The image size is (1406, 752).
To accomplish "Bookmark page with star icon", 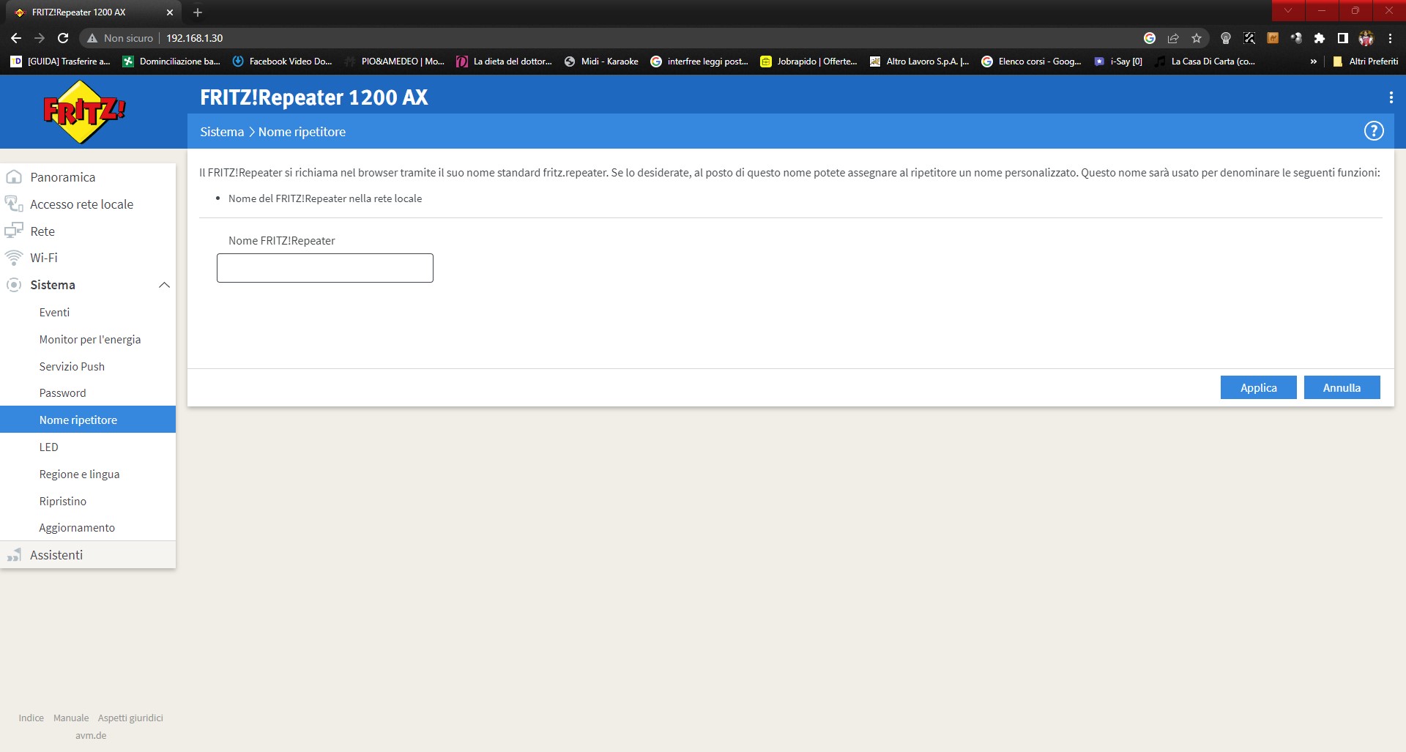I will (1197, 38).
